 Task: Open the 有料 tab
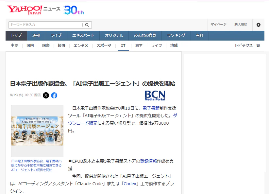(x=199, y=36)
